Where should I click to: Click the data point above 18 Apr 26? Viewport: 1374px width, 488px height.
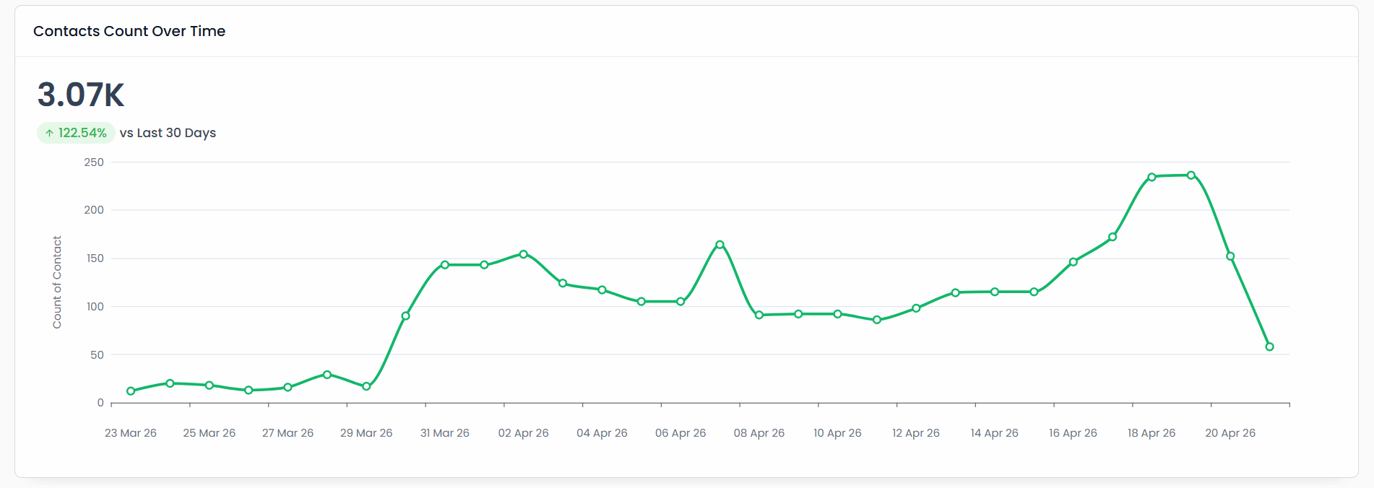click(x=1152, y=177)
